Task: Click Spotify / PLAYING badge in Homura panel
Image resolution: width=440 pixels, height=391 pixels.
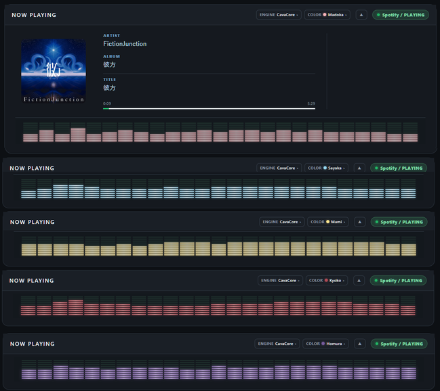Action: (399, 344)
